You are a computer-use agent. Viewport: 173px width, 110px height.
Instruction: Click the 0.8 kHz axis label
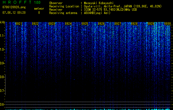2,77
